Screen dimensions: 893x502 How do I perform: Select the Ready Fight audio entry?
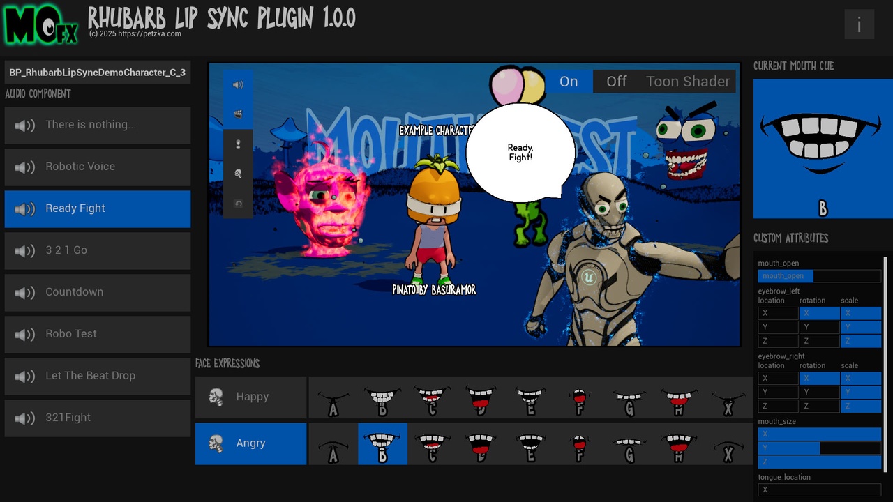[98, 209]
